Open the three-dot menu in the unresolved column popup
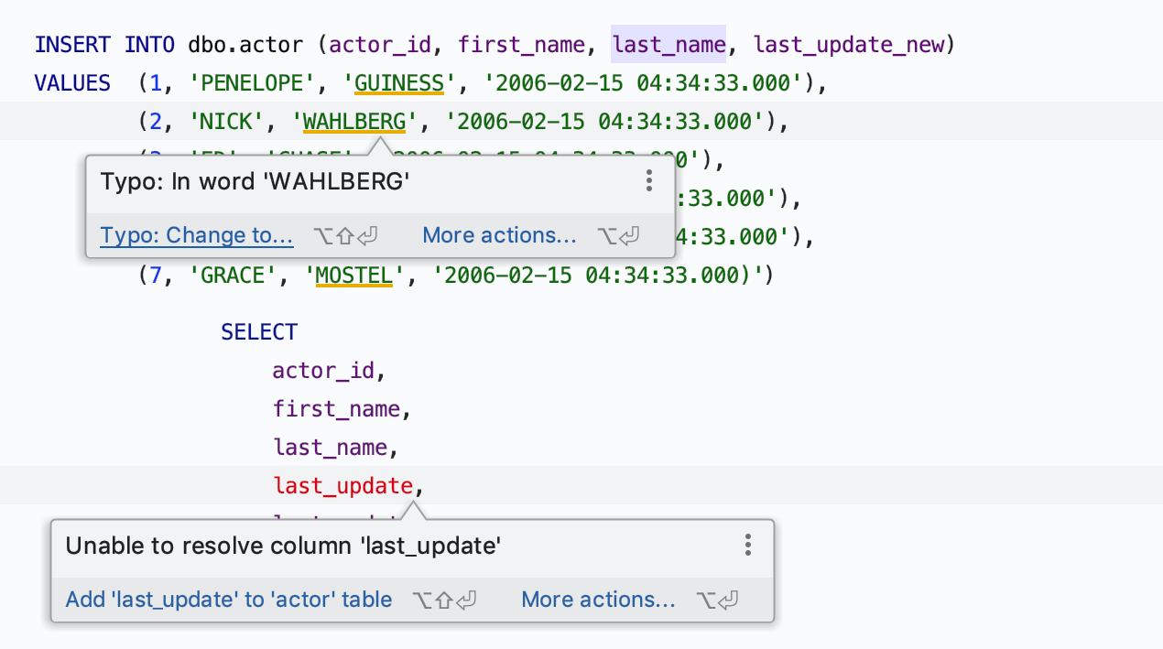Image resolution: width=1163 pixels, height=649 pixels. pyautogui.click(x=747, y=546)
